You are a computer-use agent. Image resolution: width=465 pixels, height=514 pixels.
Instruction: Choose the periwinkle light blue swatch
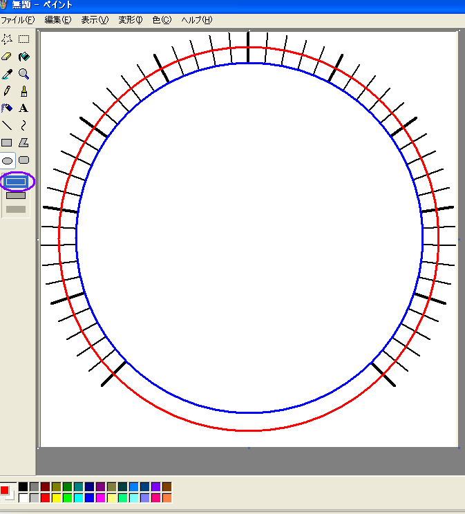tap(144, 498)
